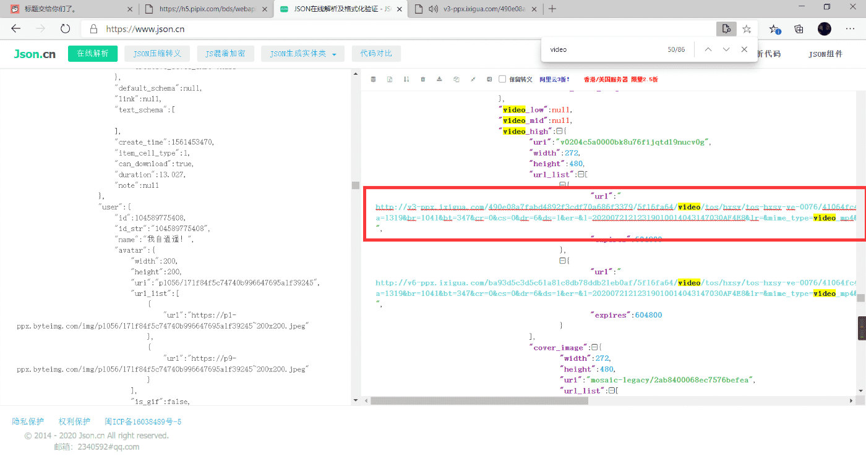The image size is (866, 464).
Task: Open JSON压缩转义 tool
Action: click(157, 54)
